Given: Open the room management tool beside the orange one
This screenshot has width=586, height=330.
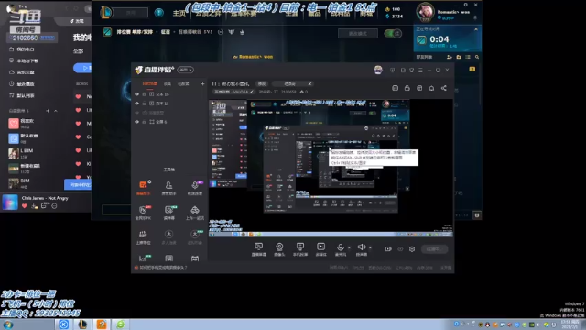Looking at the screenshot, I should pyautogui.click(x=168, y=187).
